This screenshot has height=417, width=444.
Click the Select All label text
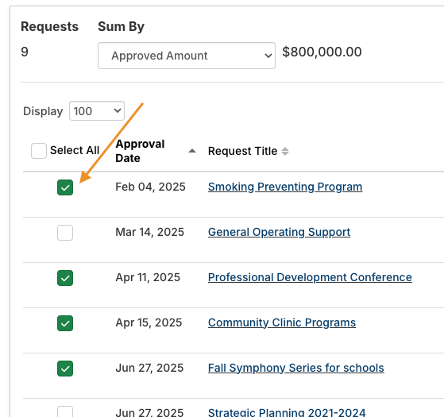pos(75,150)
